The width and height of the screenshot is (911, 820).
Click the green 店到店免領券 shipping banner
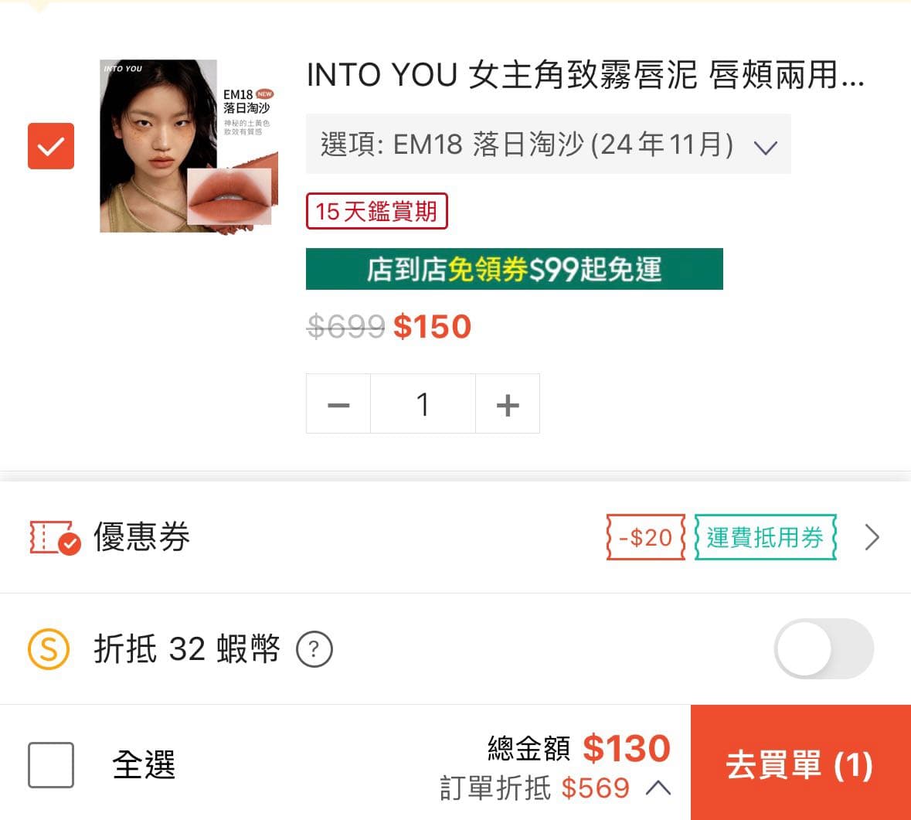tap(514, 269)
